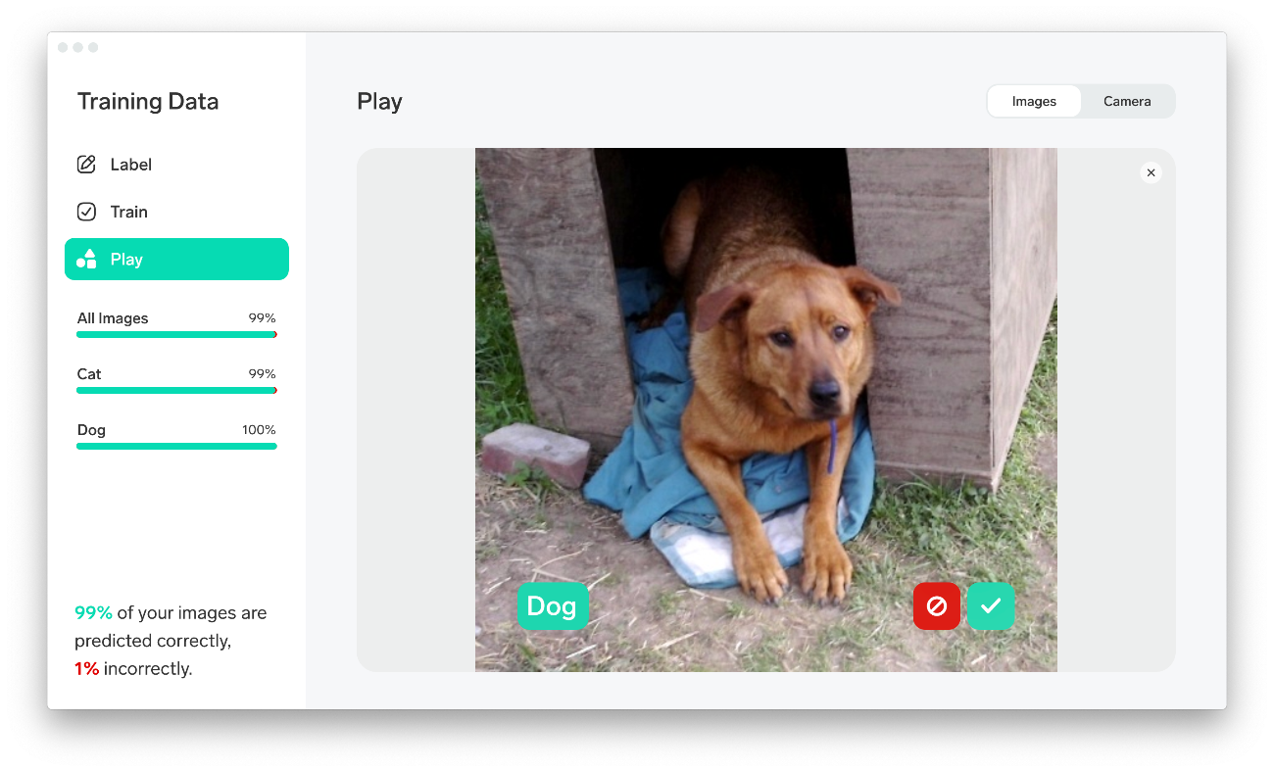Viewport: 1274px width, 772px height.
Task: Select the All Images category label
Action: (x=113, y=318)
